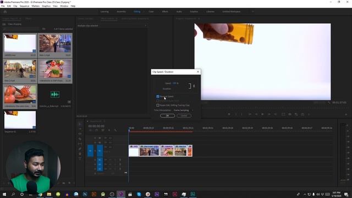Step forward one frame in Program monitor

(x=269, y=114)
